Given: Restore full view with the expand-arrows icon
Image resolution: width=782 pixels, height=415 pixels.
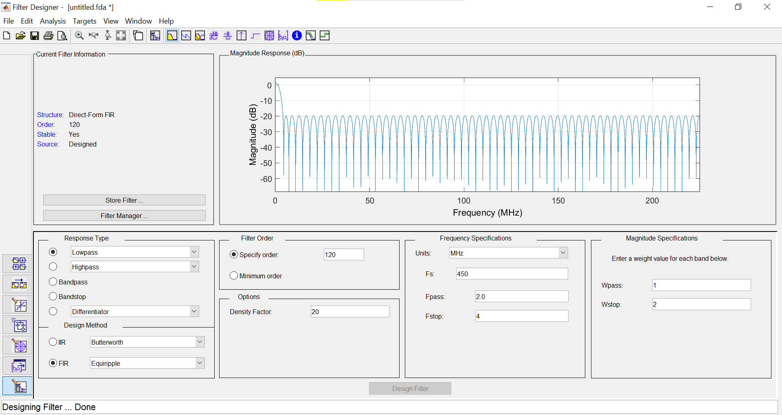Looking at the screenshot, I should point(121,36).
